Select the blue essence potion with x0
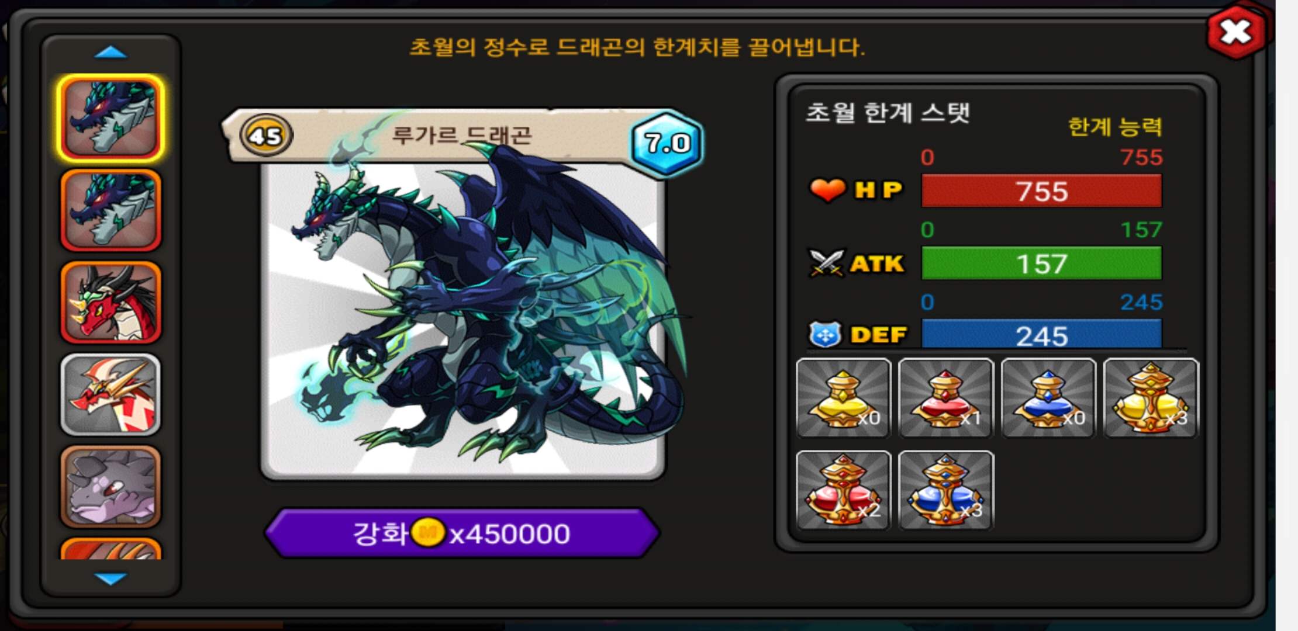This screenshot has height=631, width=1298. (1048, 398)
